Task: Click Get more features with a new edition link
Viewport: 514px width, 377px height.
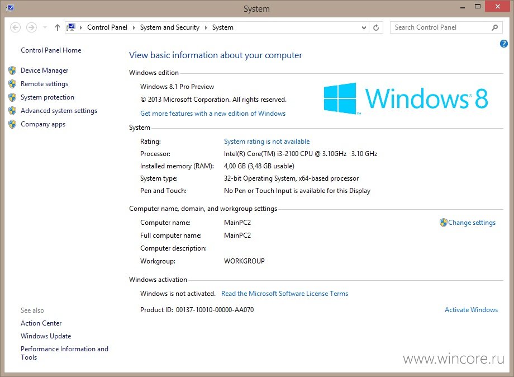Action: point(213,114)
